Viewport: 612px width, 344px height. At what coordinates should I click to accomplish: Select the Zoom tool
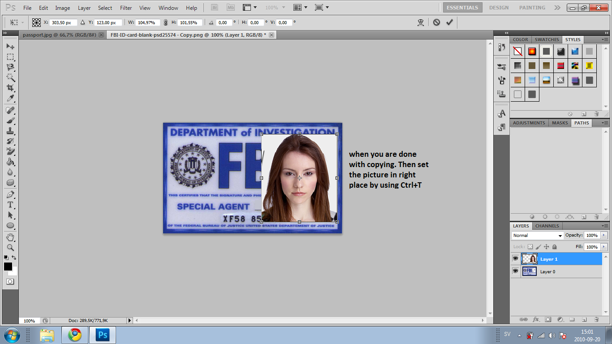pos(10,247)
